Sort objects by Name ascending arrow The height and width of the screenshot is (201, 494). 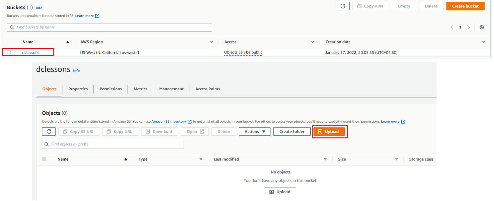[x=126, y=159]
